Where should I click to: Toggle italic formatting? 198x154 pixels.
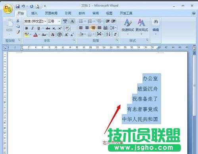point(33,28)
